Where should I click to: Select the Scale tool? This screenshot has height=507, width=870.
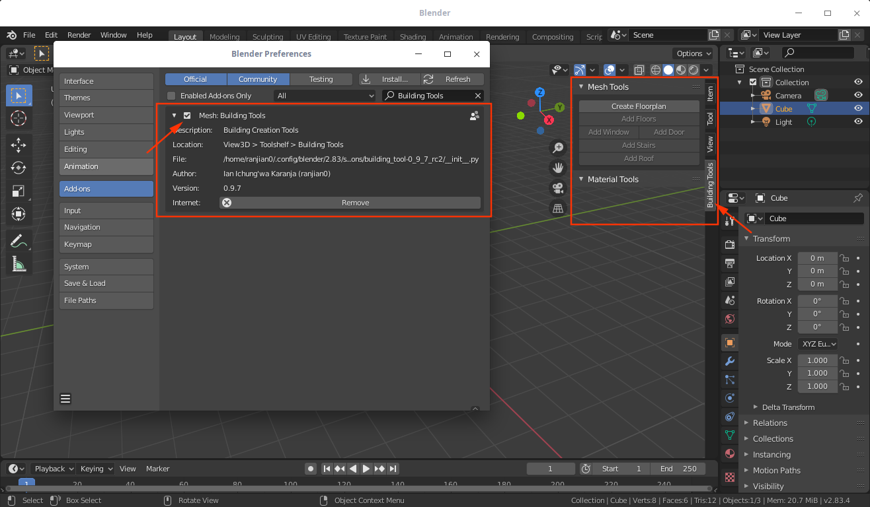click(x=19, y=191)
